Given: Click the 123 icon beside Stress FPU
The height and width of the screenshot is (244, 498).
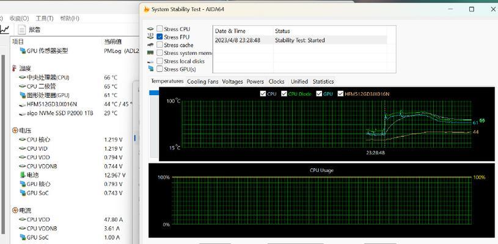Looking at the screenshot, I should tap(150, 37).
